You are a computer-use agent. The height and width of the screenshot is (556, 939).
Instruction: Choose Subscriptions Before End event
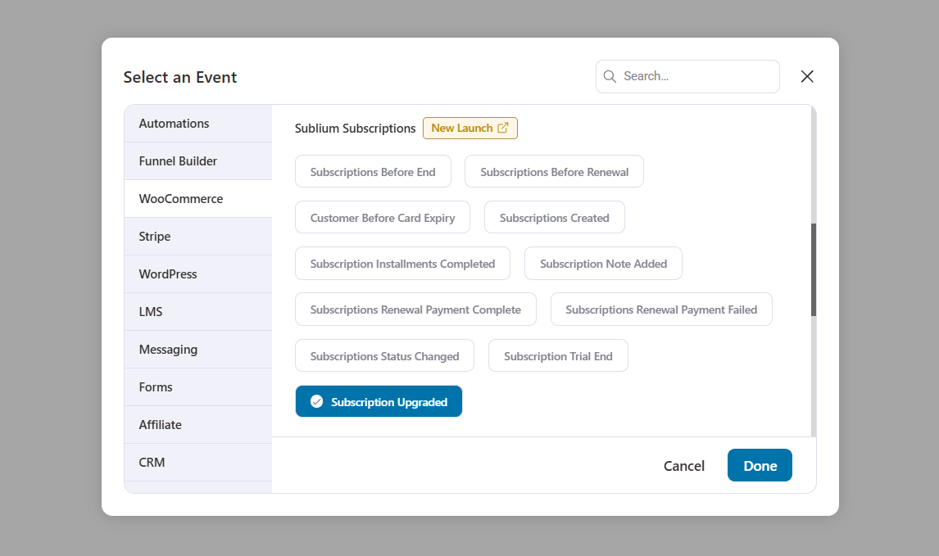(x=373, y=172)
